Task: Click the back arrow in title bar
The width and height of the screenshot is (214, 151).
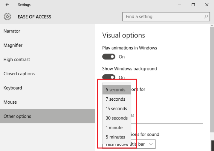Action: click(x=7, y=5)
